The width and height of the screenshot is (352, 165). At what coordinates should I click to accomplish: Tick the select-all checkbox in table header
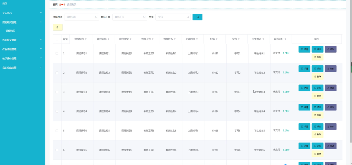click(57, 39)
